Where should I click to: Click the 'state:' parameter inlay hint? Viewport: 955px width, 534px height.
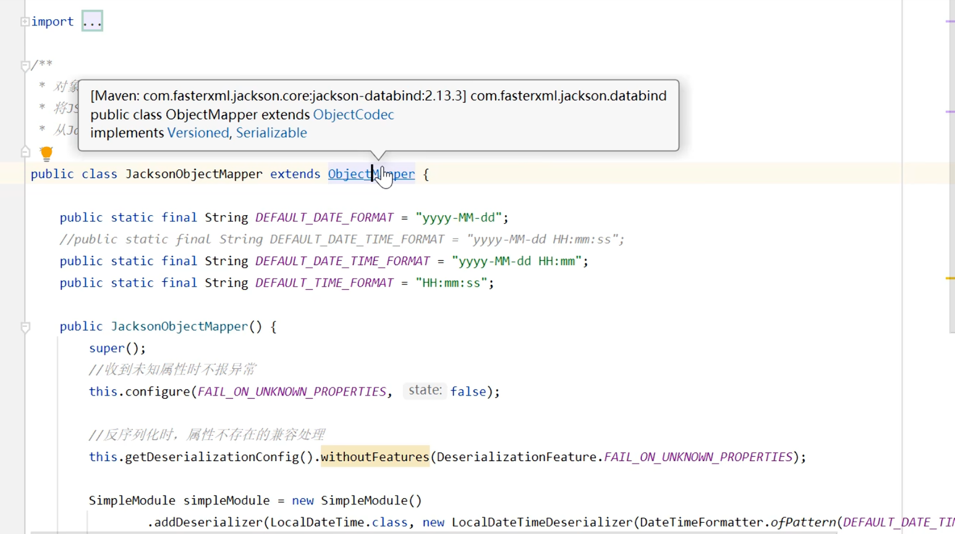425,391
